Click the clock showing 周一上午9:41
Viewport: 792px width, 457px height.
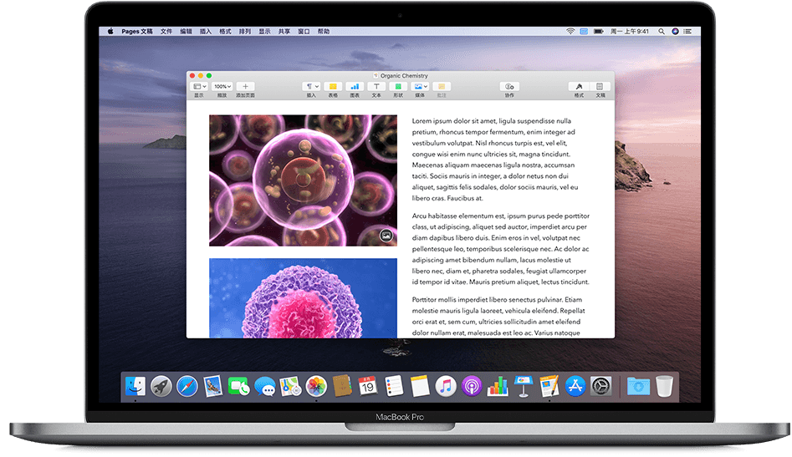pyautogui.click(x=630, y=31)
